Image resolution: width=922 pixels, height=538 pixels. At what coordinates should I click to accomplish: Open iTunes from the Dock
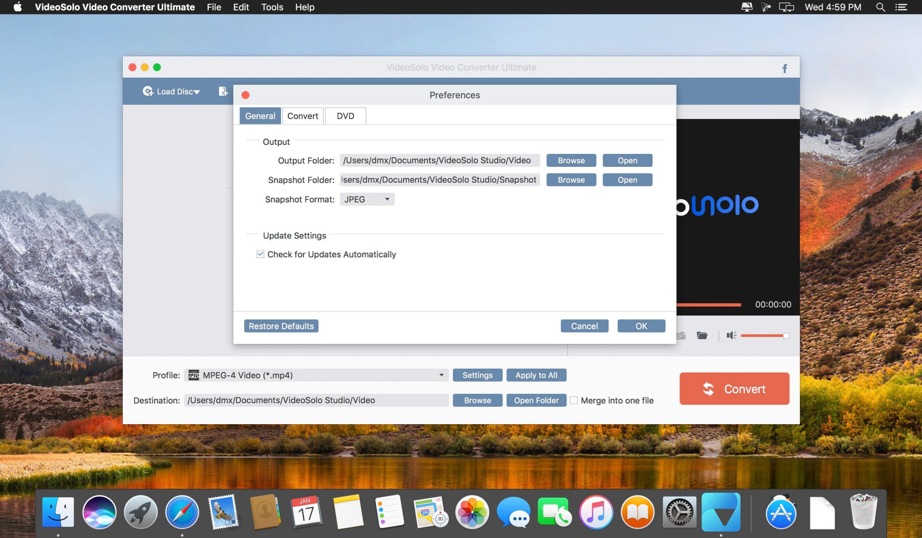point(596,512)
